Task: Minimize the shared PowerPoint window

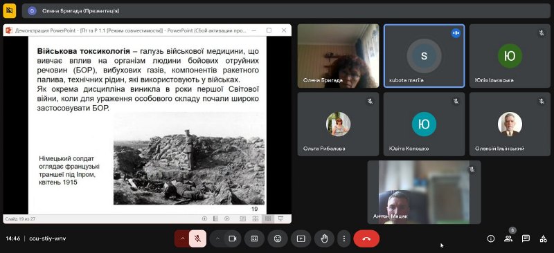Action: click(x=253, y=30)
